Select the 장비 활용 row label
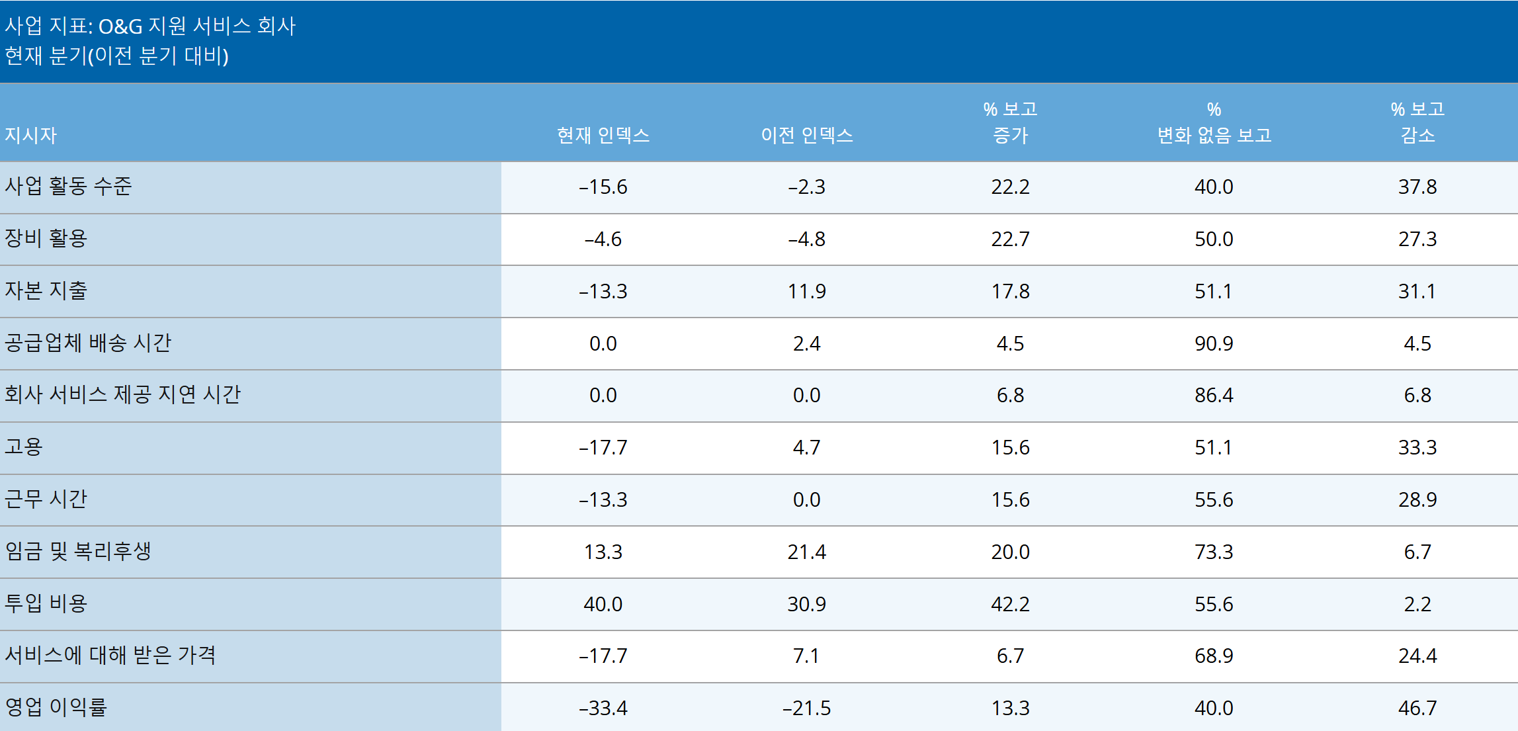 point(46,238)
